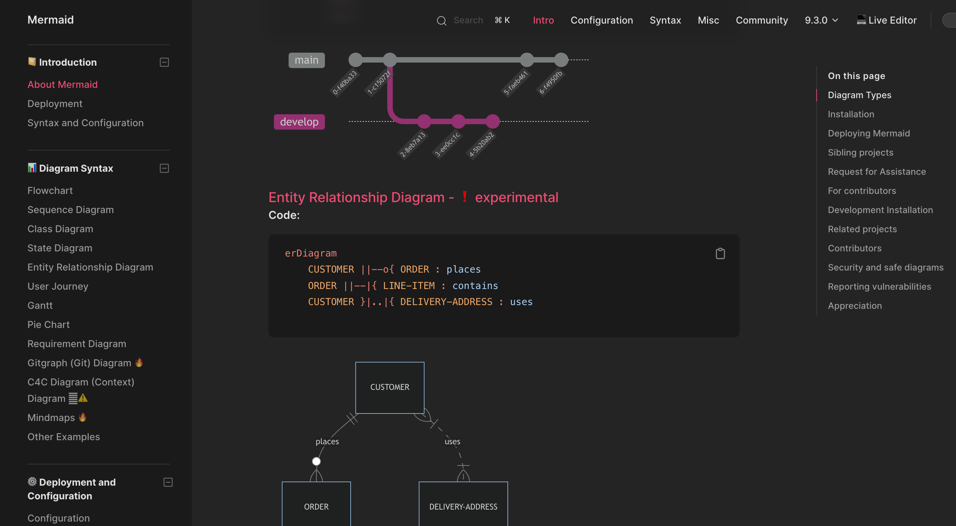Image resolution: width=956 pixels, height=526 pixels.
Task: Collapse the Introduction sidebar section
Action: tap(164, 62)
